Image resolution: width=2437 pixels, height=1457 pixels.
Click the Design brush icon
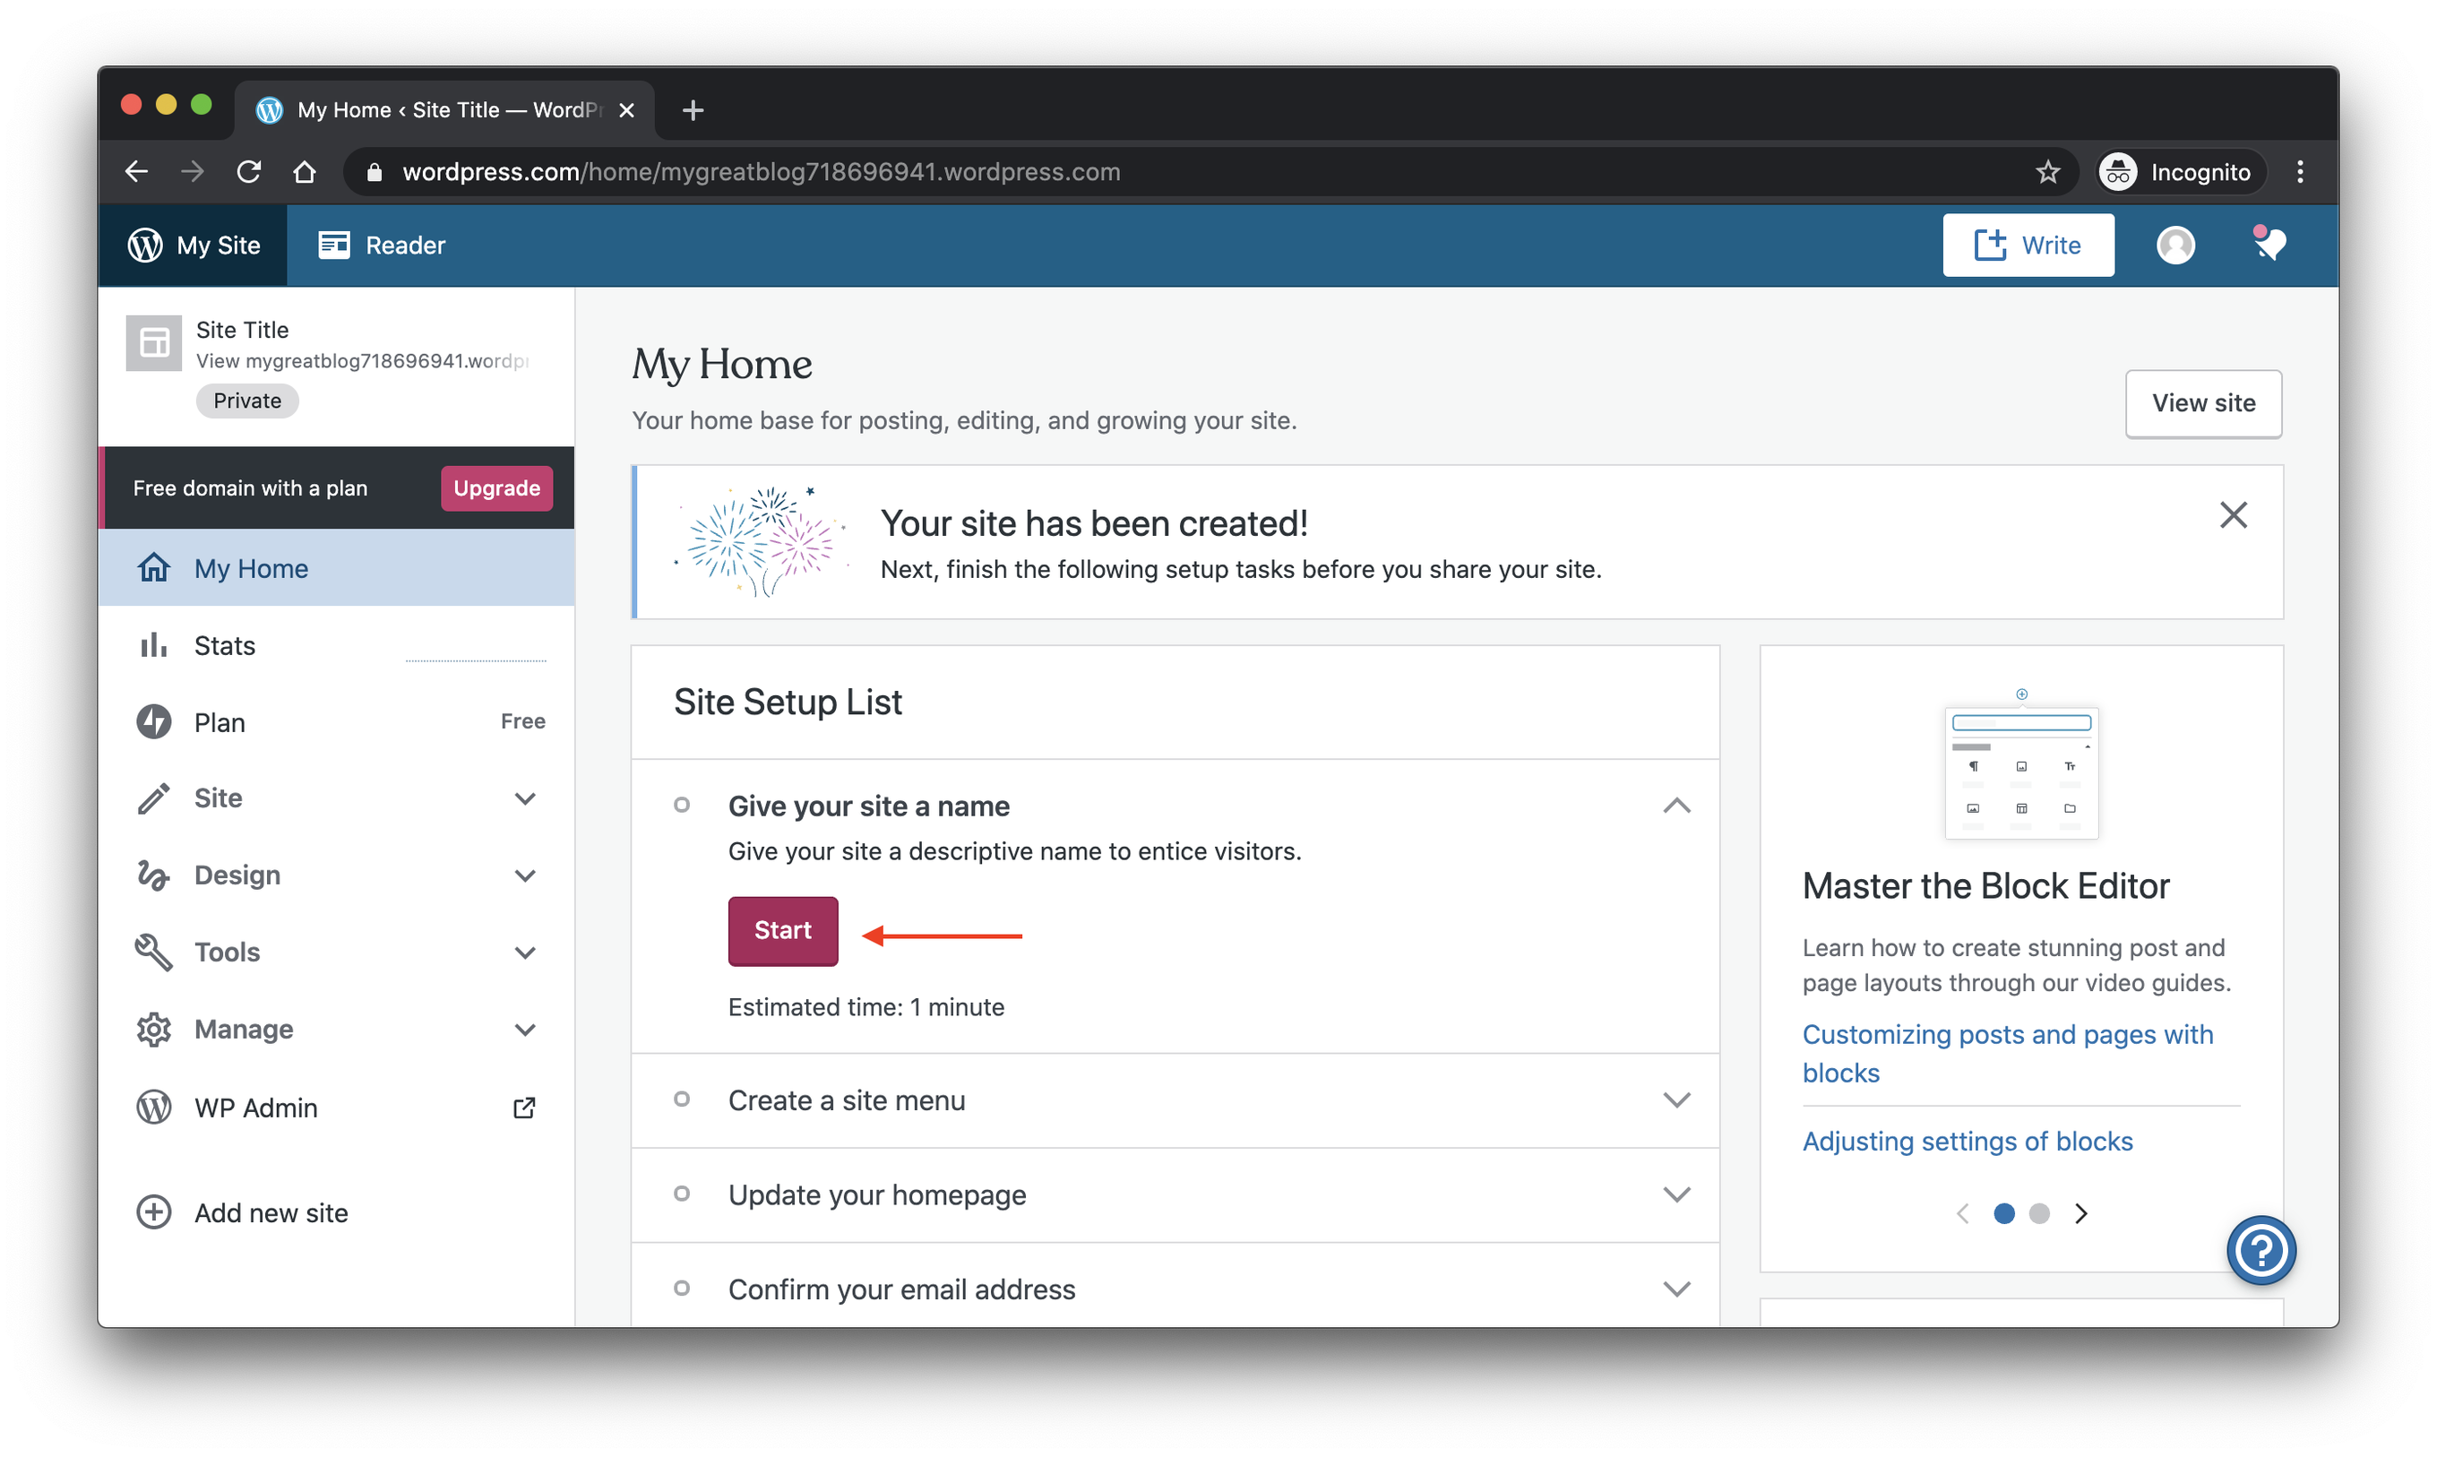153,875
